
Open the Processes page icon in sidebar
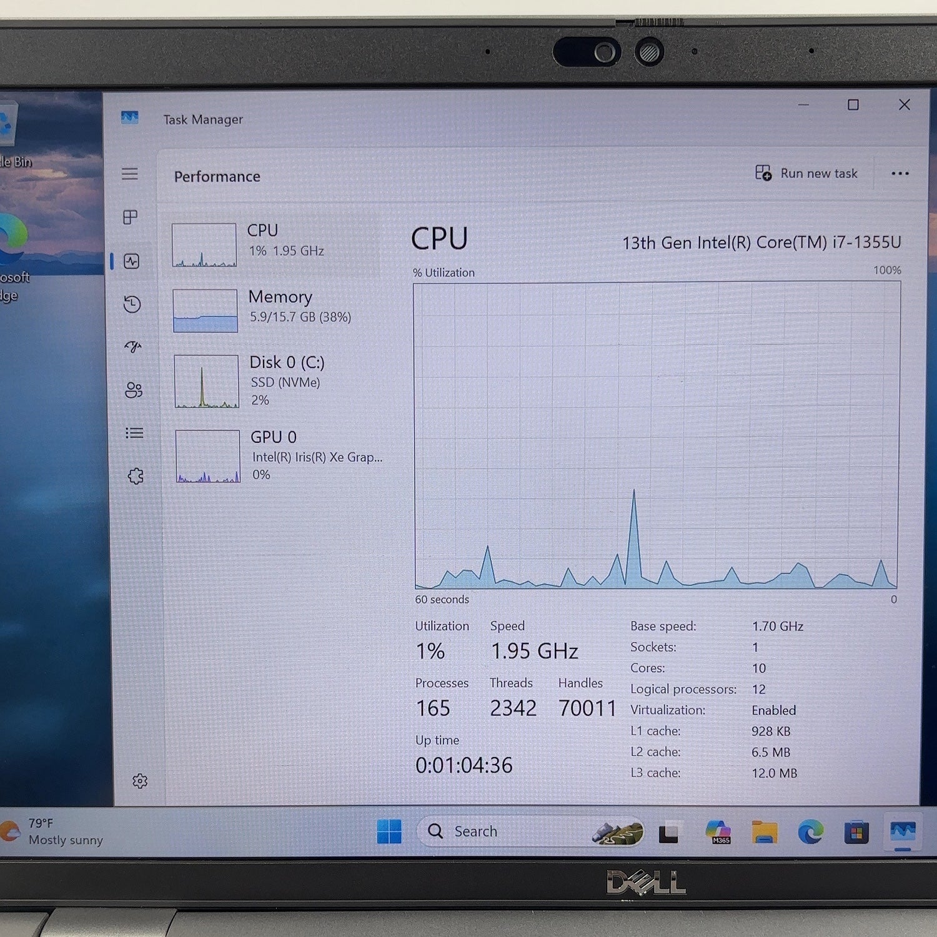131,217
